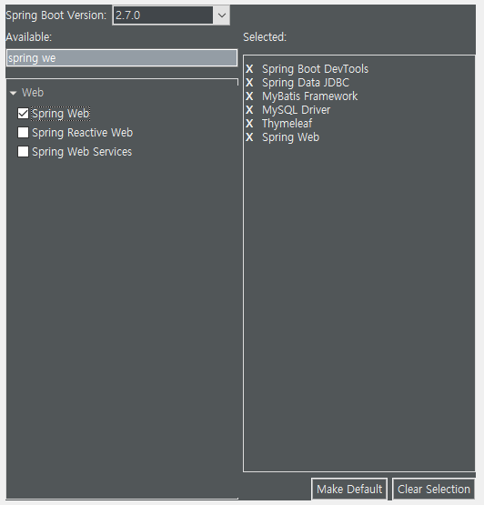Remove MySQL Driver via its X
This screenshot has height=505, width=484.
coord(249,110)
